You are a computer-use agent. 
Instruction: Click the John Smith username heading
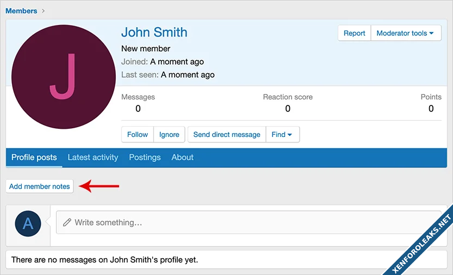point(154,32)
